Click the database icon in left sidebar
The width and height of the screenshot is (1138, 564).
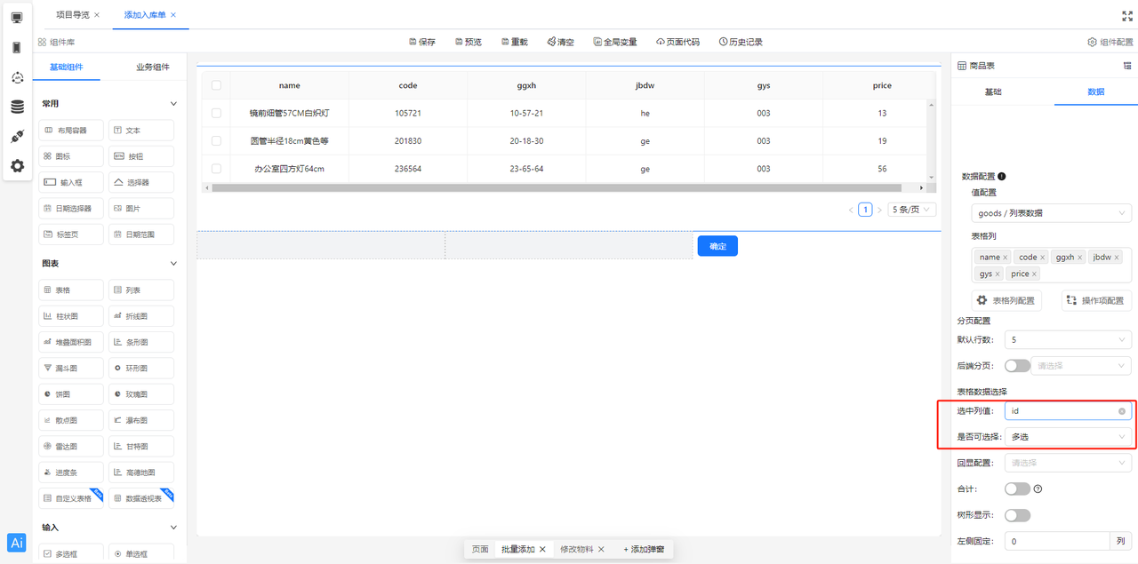17,107
